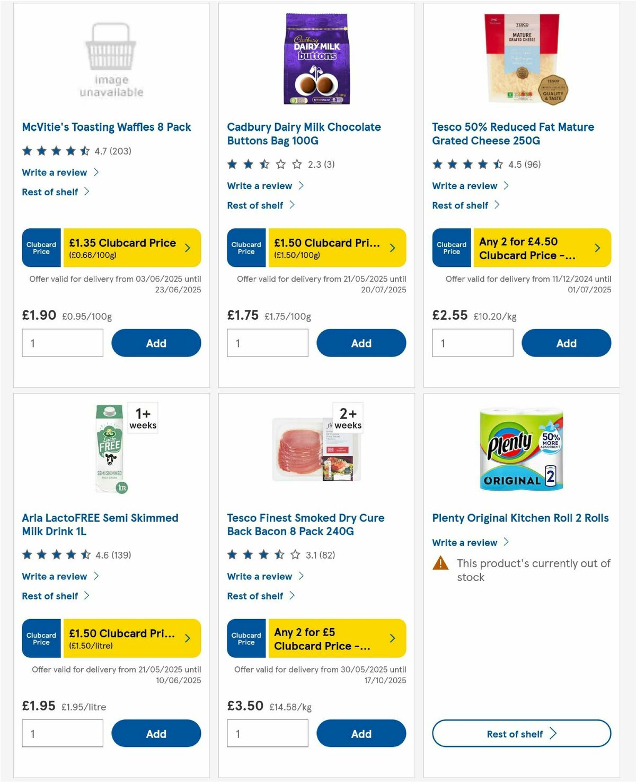Click the Arla LactoFREE milk carton image

coord(110,450)
